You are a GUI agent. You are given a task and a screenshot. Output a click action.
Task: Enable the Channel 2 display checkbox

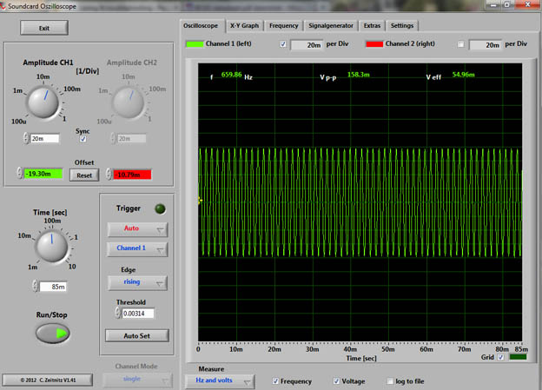click(460, 43)
